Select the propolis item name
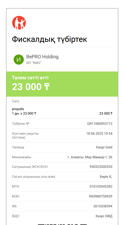This screenshot has width=125, height=225. 18,109
